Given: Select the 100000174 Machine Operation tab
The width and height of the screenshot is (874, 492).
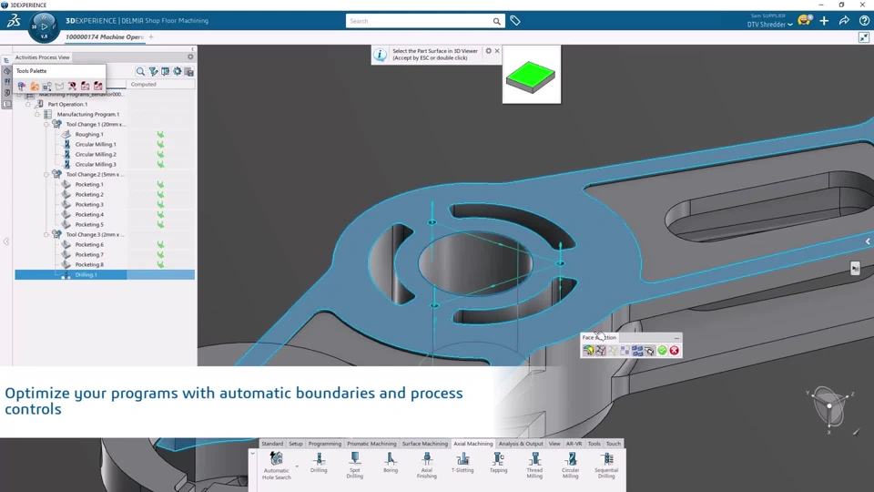Looking at the screenshot, I should click(104, 36).
